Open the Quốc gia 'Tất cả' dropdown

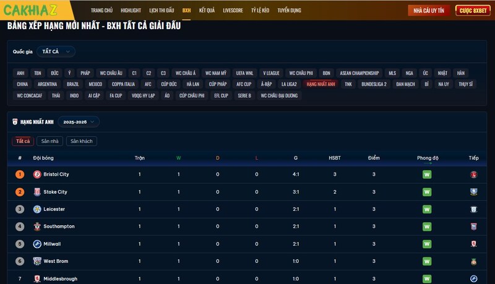56,51
